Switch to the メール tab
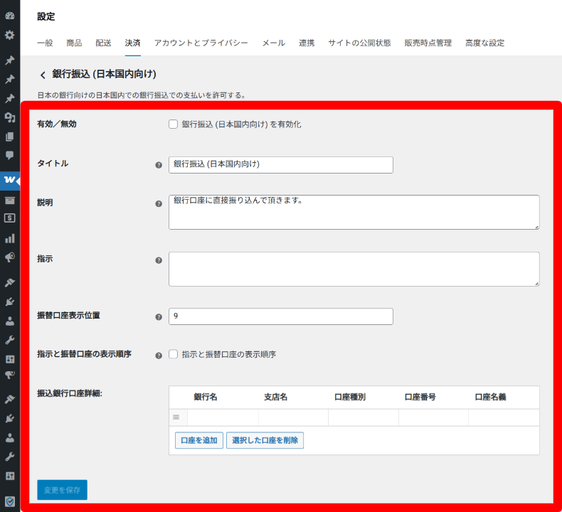Image resolution: width=562 pixels, height=512 pixels. (x=273, y=43)
